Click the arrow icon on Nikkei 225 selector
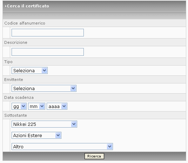188x163 pixels. pos(74,124)
